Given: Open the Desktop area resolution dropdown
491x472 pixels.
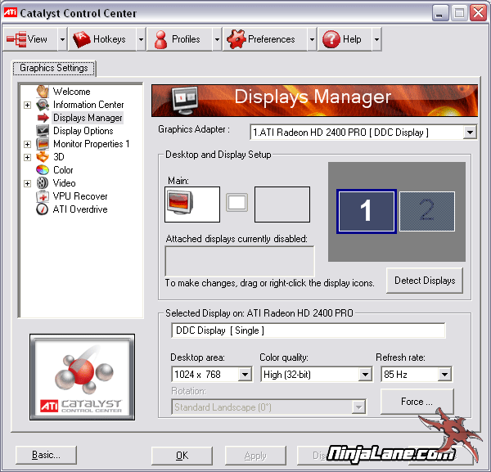Looking at the screenshot, I should pos(245,375).
